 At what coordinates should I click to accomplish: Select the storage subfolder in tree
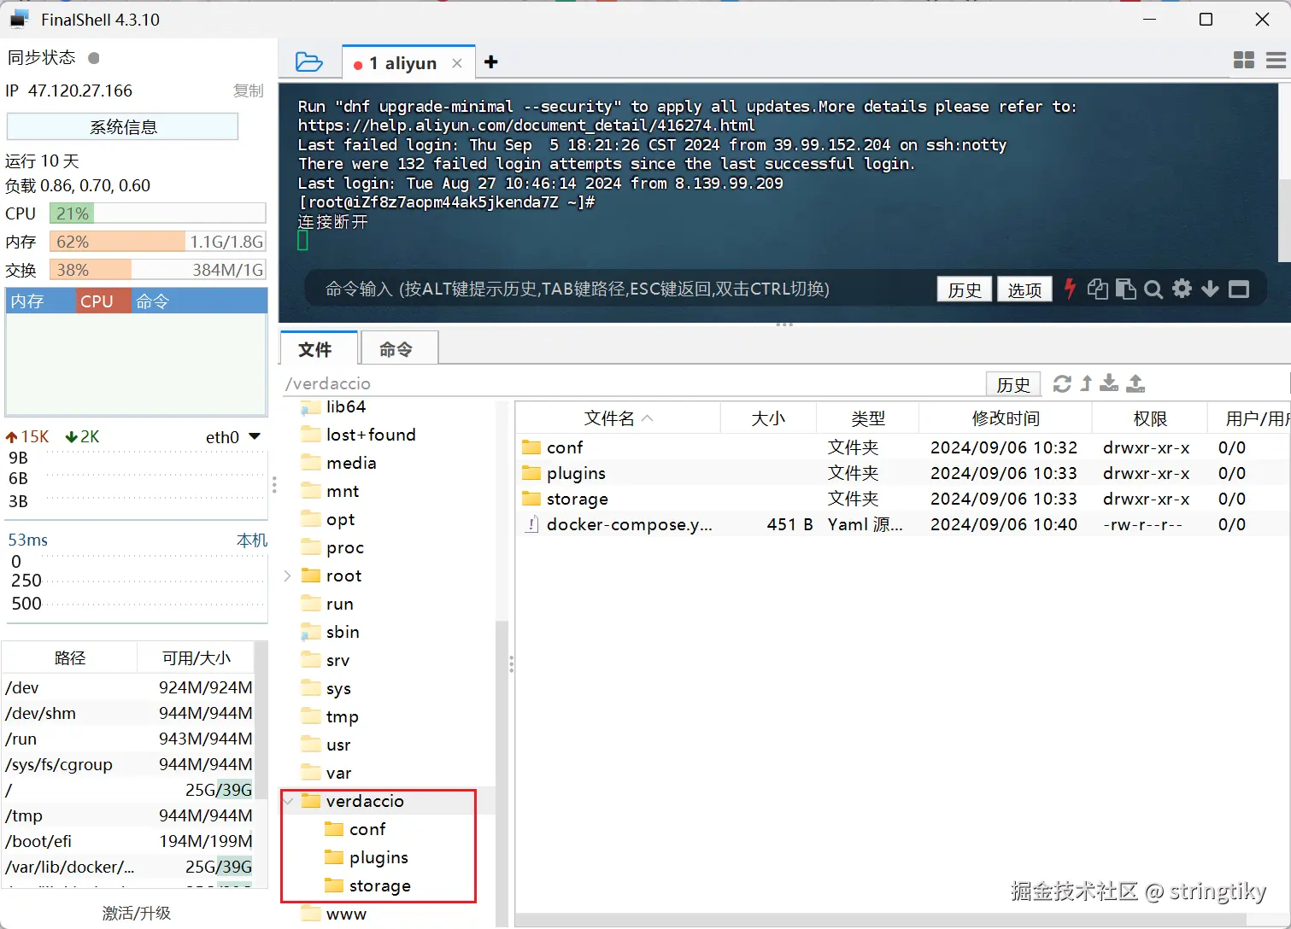pos(379,885)
